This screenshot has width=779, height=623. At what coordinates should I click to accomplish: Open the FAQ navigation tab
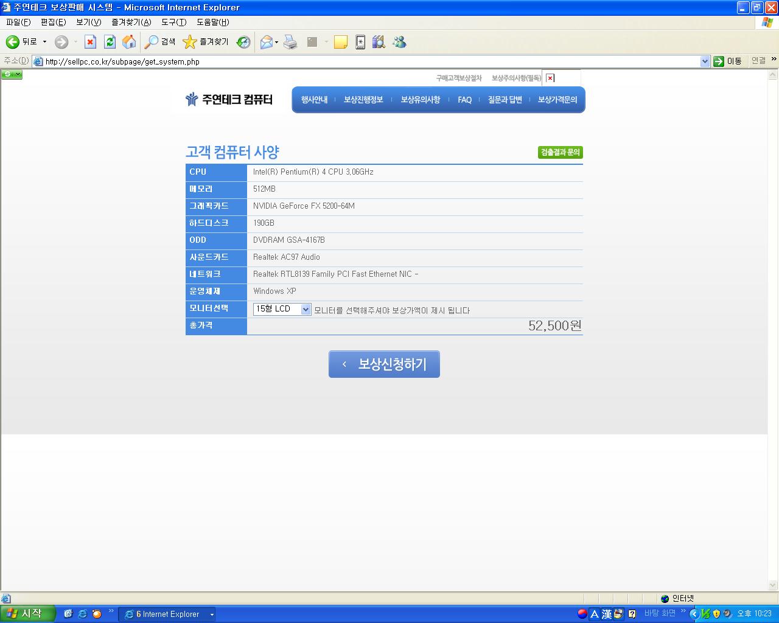(464, 100)
